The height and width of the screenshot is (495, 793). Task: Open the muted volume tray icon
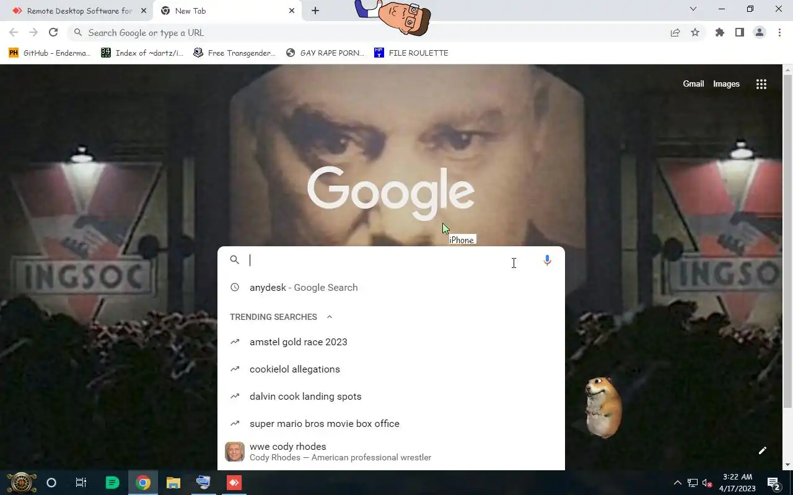coord(707,483)
